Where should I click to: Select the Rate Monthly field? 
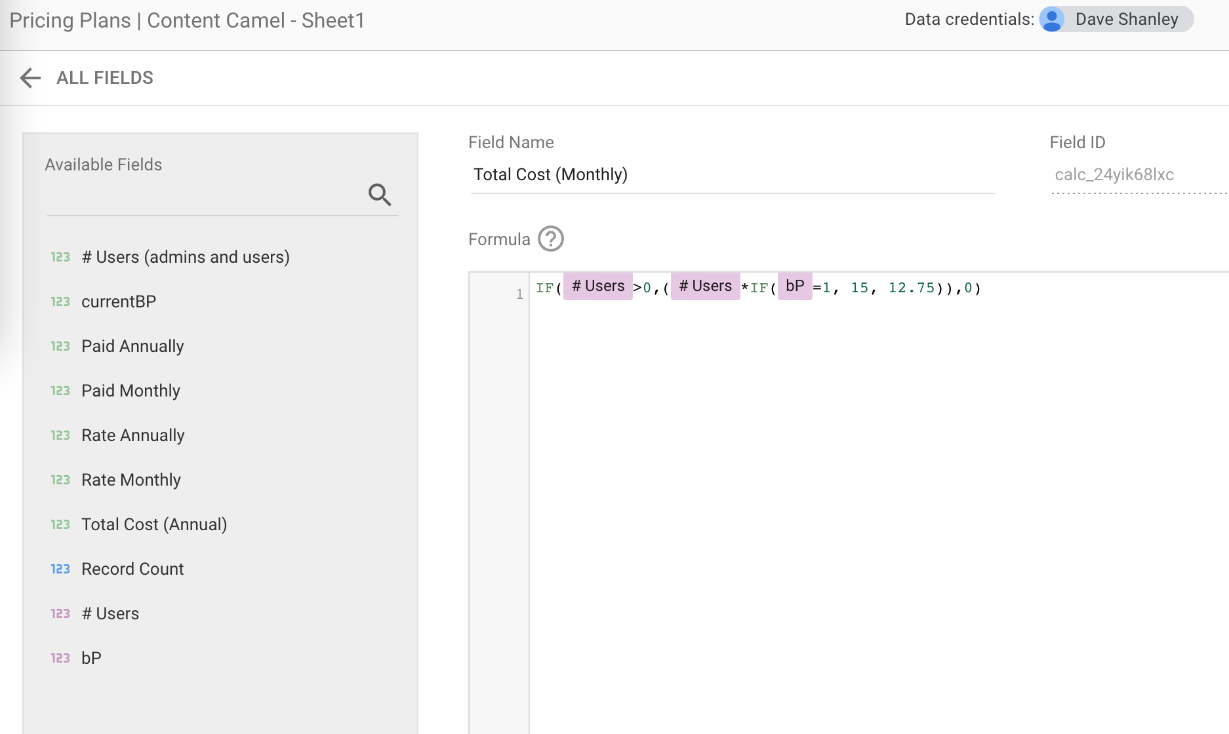click(x=131, y=480)
